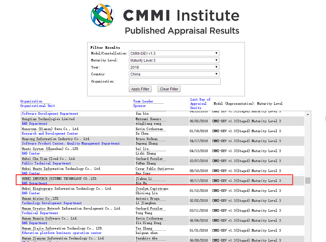Click the Apply Filter button
Screen dimensions: 326x242
pos(140,89)
